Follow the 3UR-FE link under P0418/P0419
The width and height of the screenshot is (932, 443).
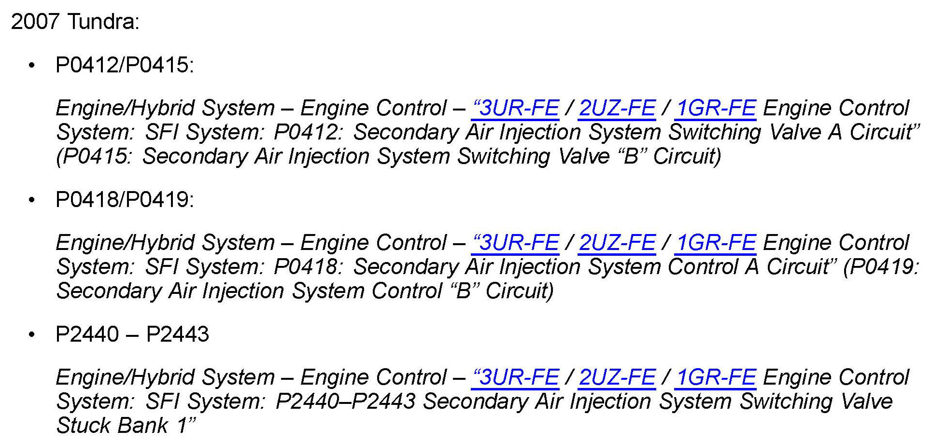516,243
